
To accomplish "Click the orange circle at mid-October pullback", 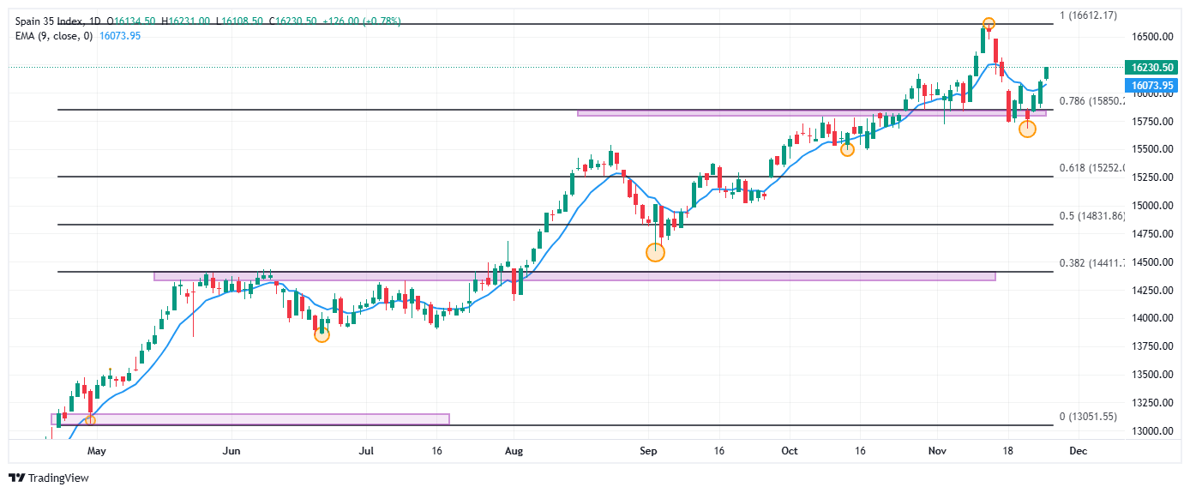I will (848, 150).
